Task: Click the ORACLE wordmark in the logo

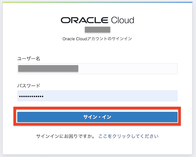Action: pyautogui.click(x=84, y=20)
